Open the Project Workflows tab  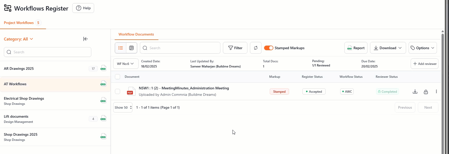tap(19, 23)
